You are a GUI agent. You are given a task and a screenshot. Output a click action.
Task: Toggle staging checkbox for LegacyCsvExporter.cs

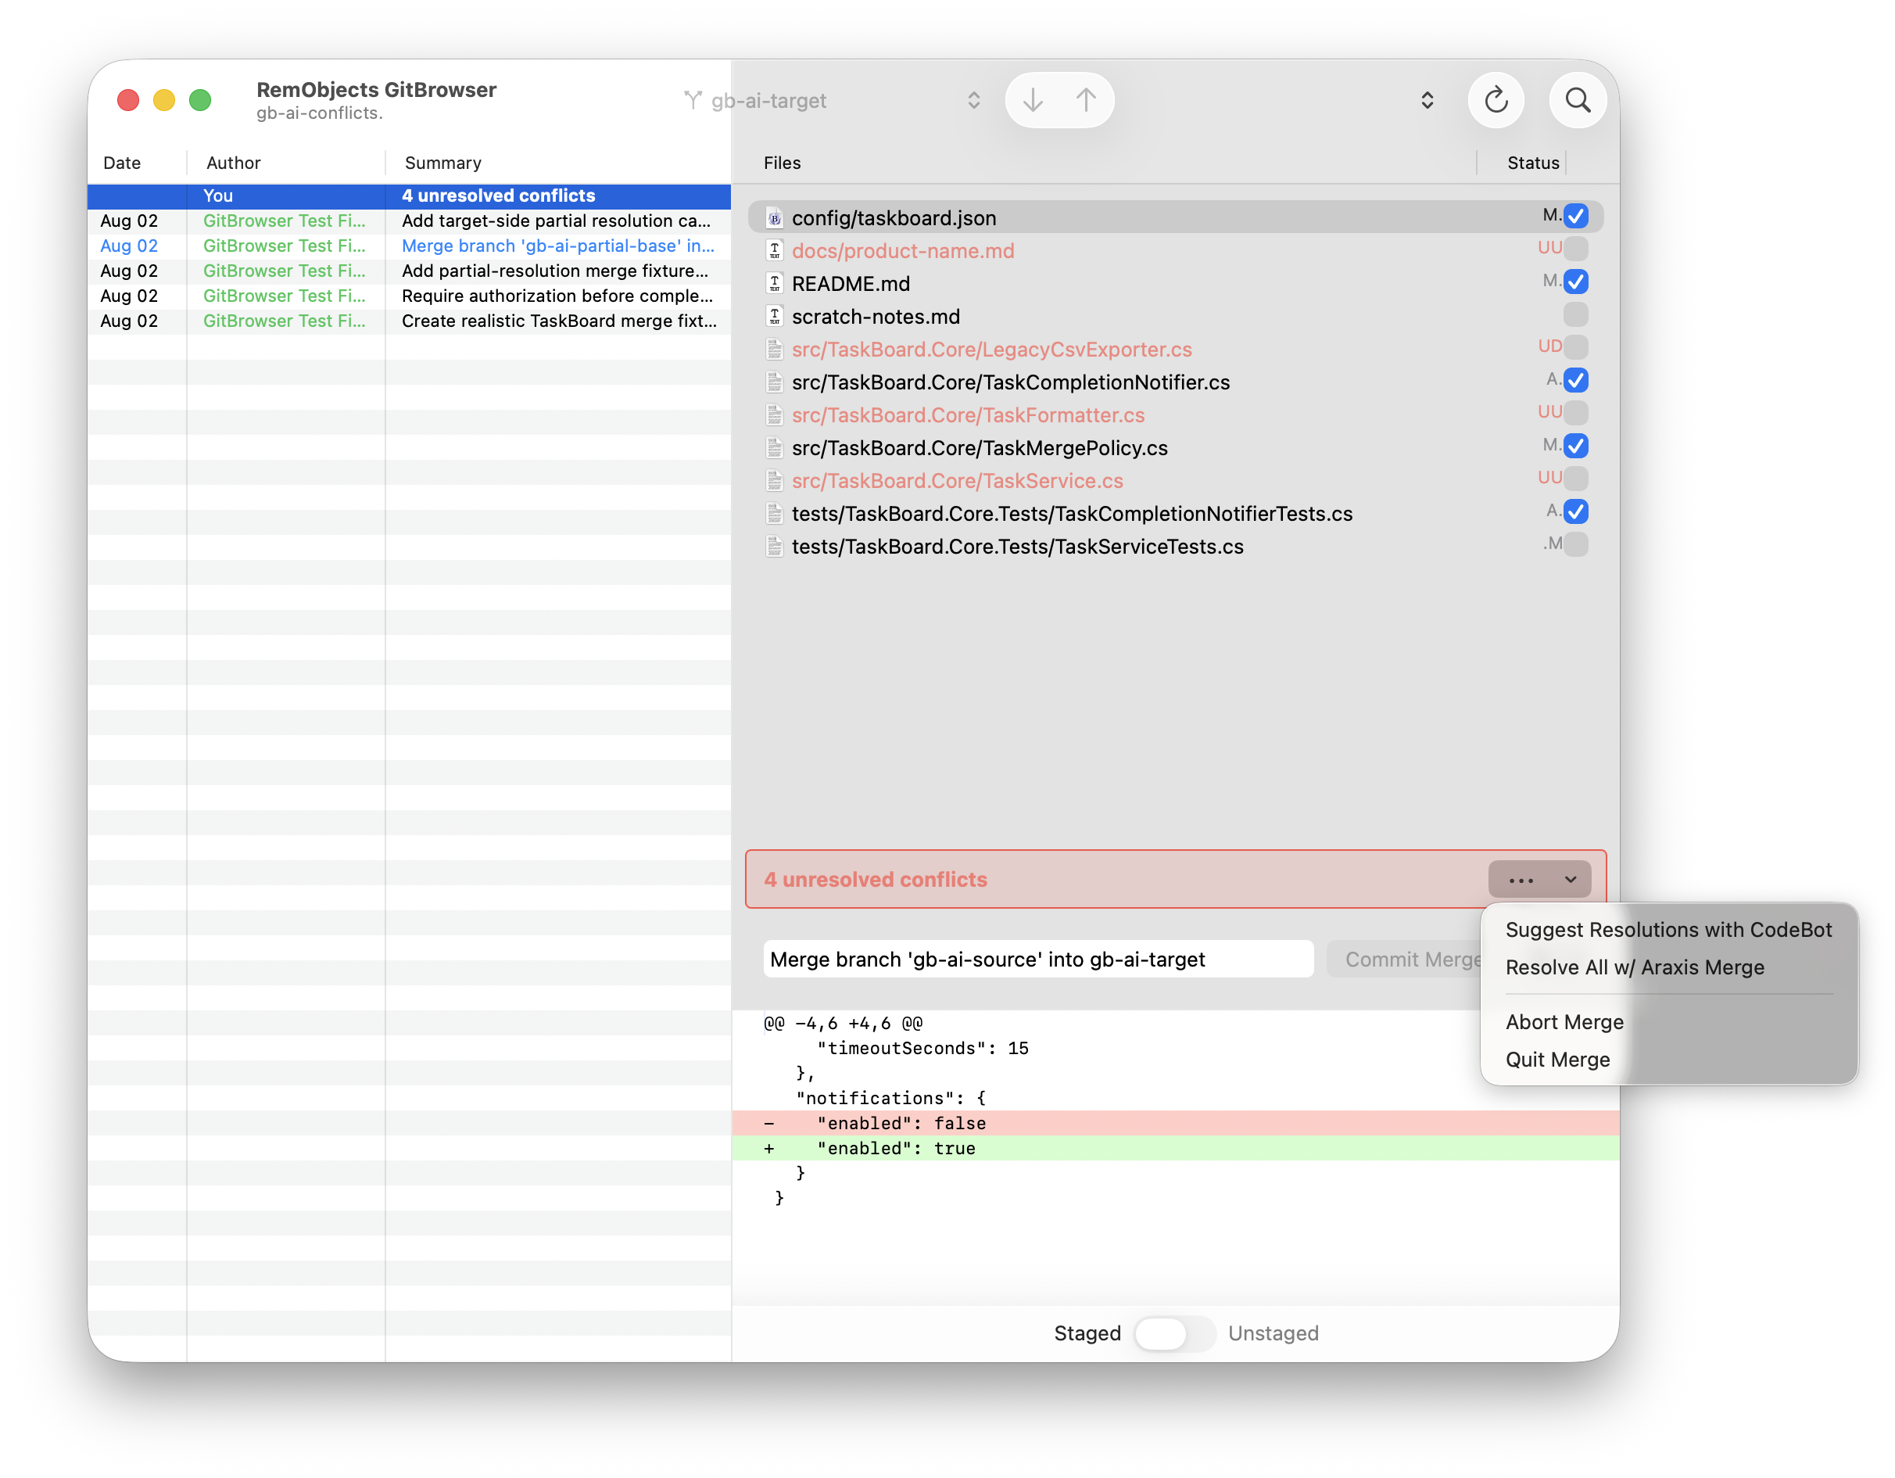coord(1576,347)
